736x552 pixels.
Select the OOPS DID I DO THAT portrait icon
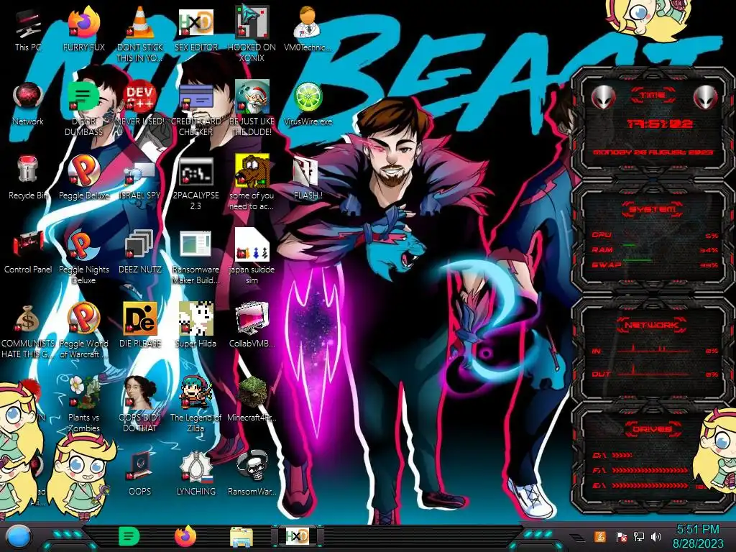pyautogui.click(x=140, y=392)
